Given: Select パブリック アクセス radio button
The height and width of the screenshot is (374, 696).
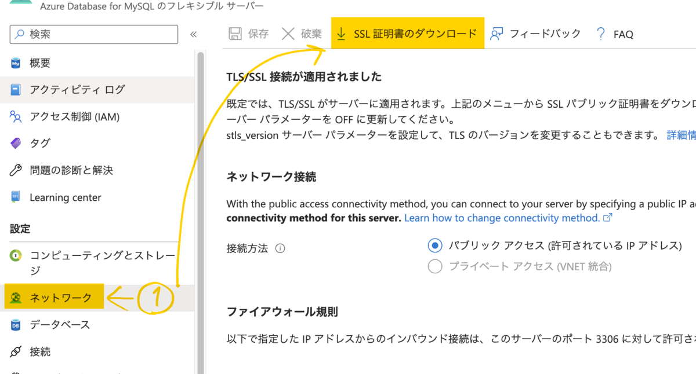Looking at the screenshot, I should 434,245.
